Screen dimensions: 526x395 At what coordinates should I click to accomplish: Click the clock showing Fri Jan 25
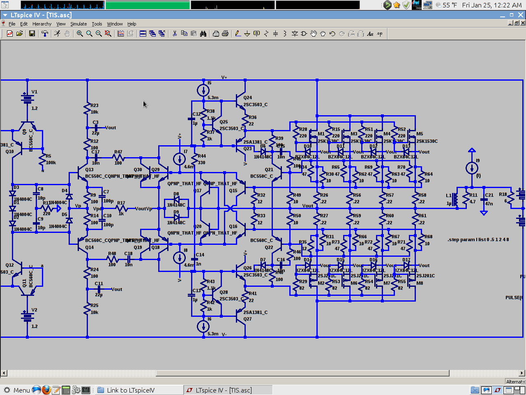(x=492, y=5)
